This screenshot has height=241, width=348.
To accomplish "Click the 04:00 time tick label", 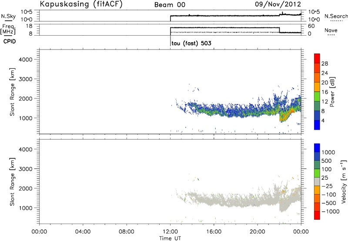I will pyautogui.click(x=83, y=232).
